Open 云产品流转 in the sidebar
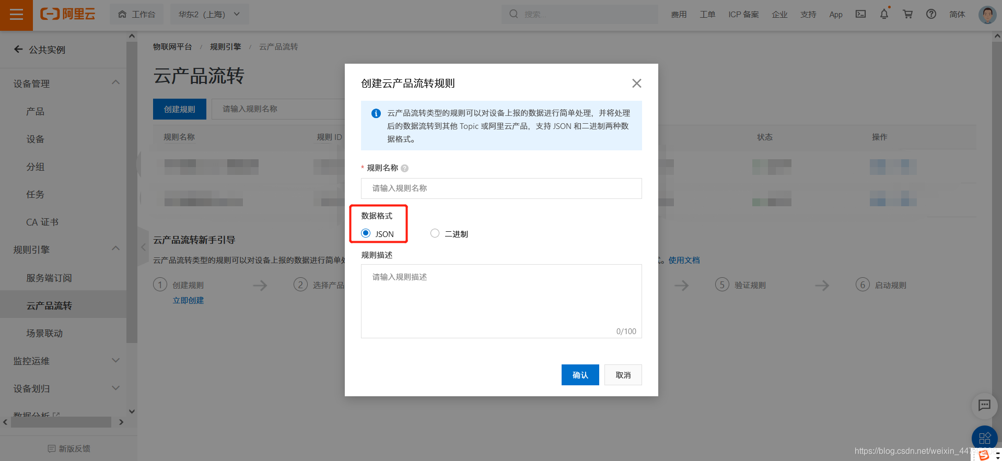 (x=49, y=305)
